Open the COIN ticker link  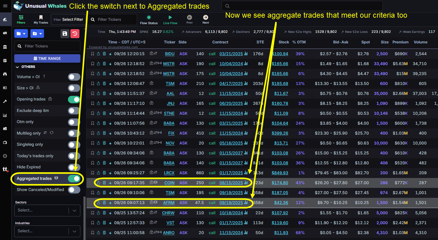pyautogui.click(x=169, y=183)
